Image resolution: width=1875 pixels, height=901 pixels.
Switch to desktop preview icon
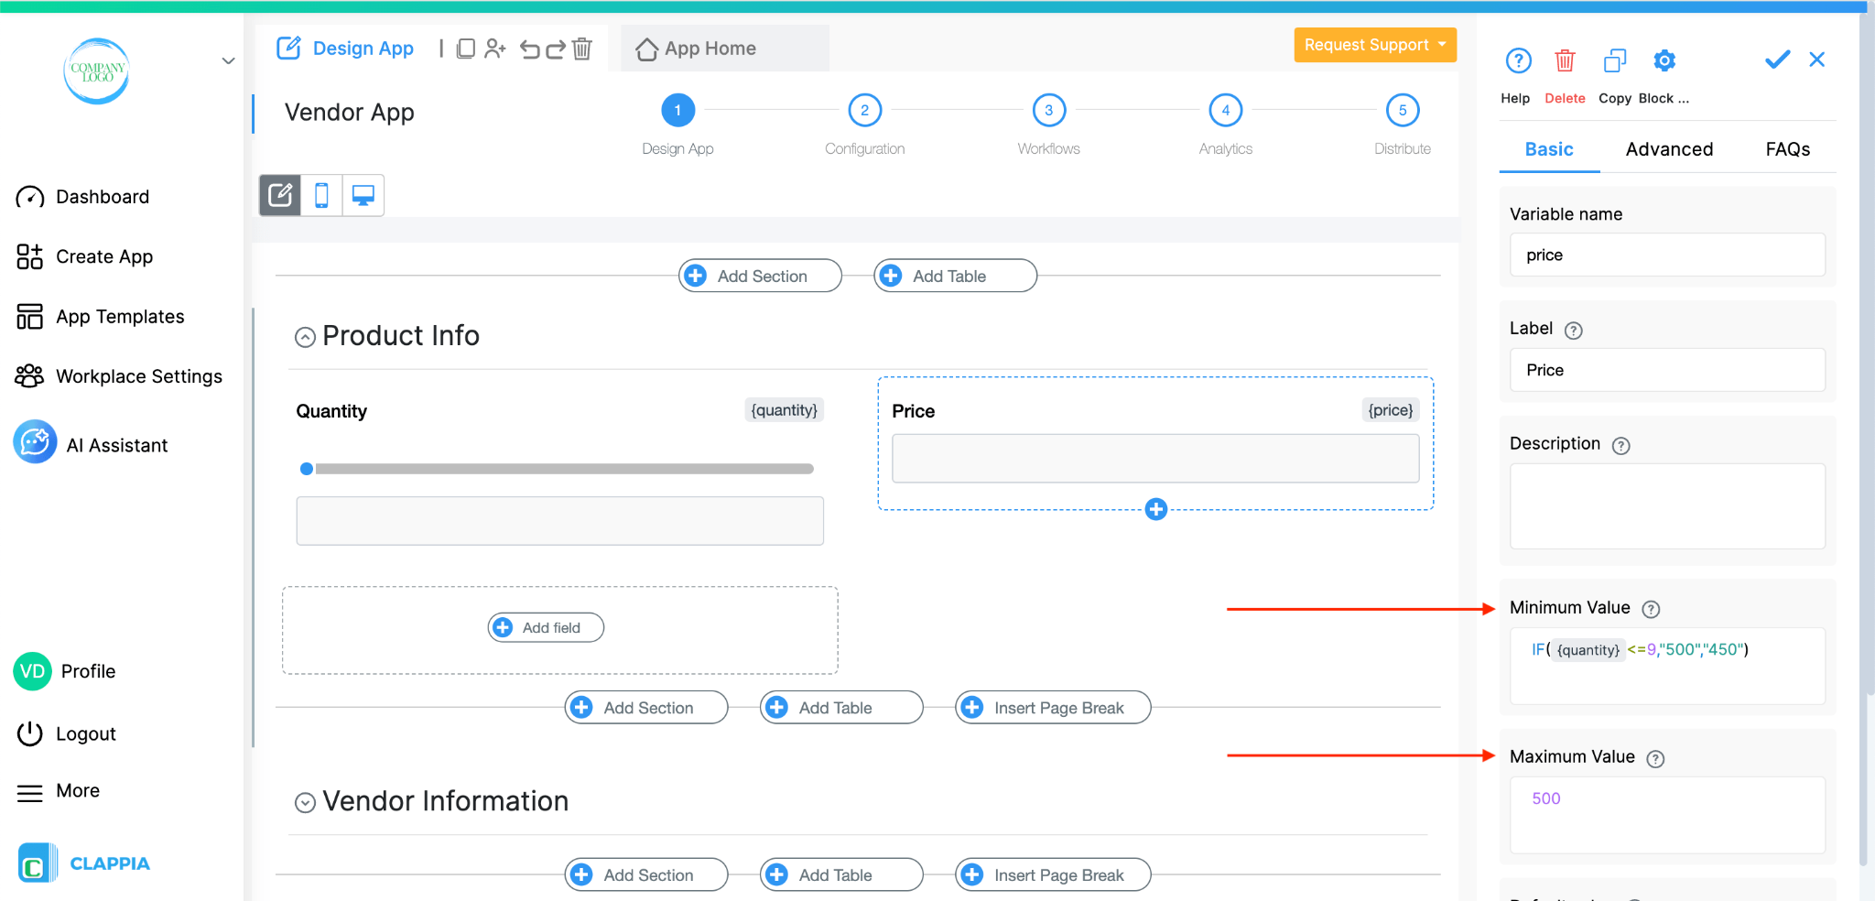click(363, 195)
